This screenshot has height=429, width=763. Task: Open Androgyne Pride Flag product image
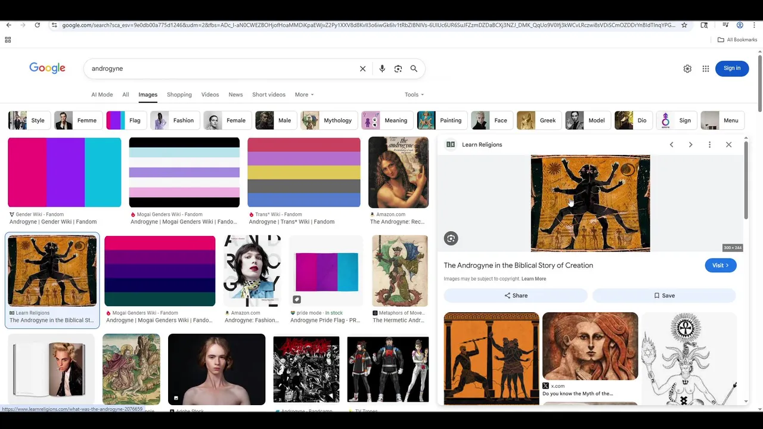327,271
